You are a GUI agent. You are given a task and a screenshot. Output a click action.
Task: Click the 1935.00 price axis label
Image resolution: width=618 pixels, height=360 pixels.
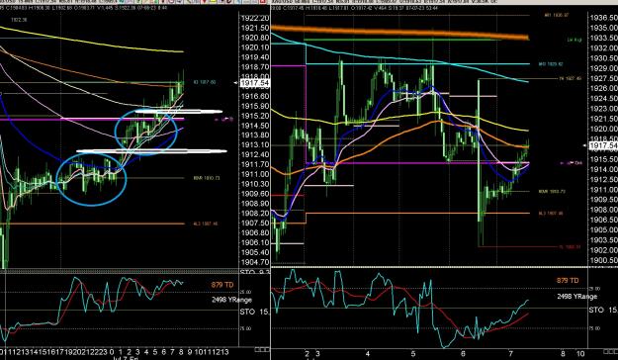point(603,28)
